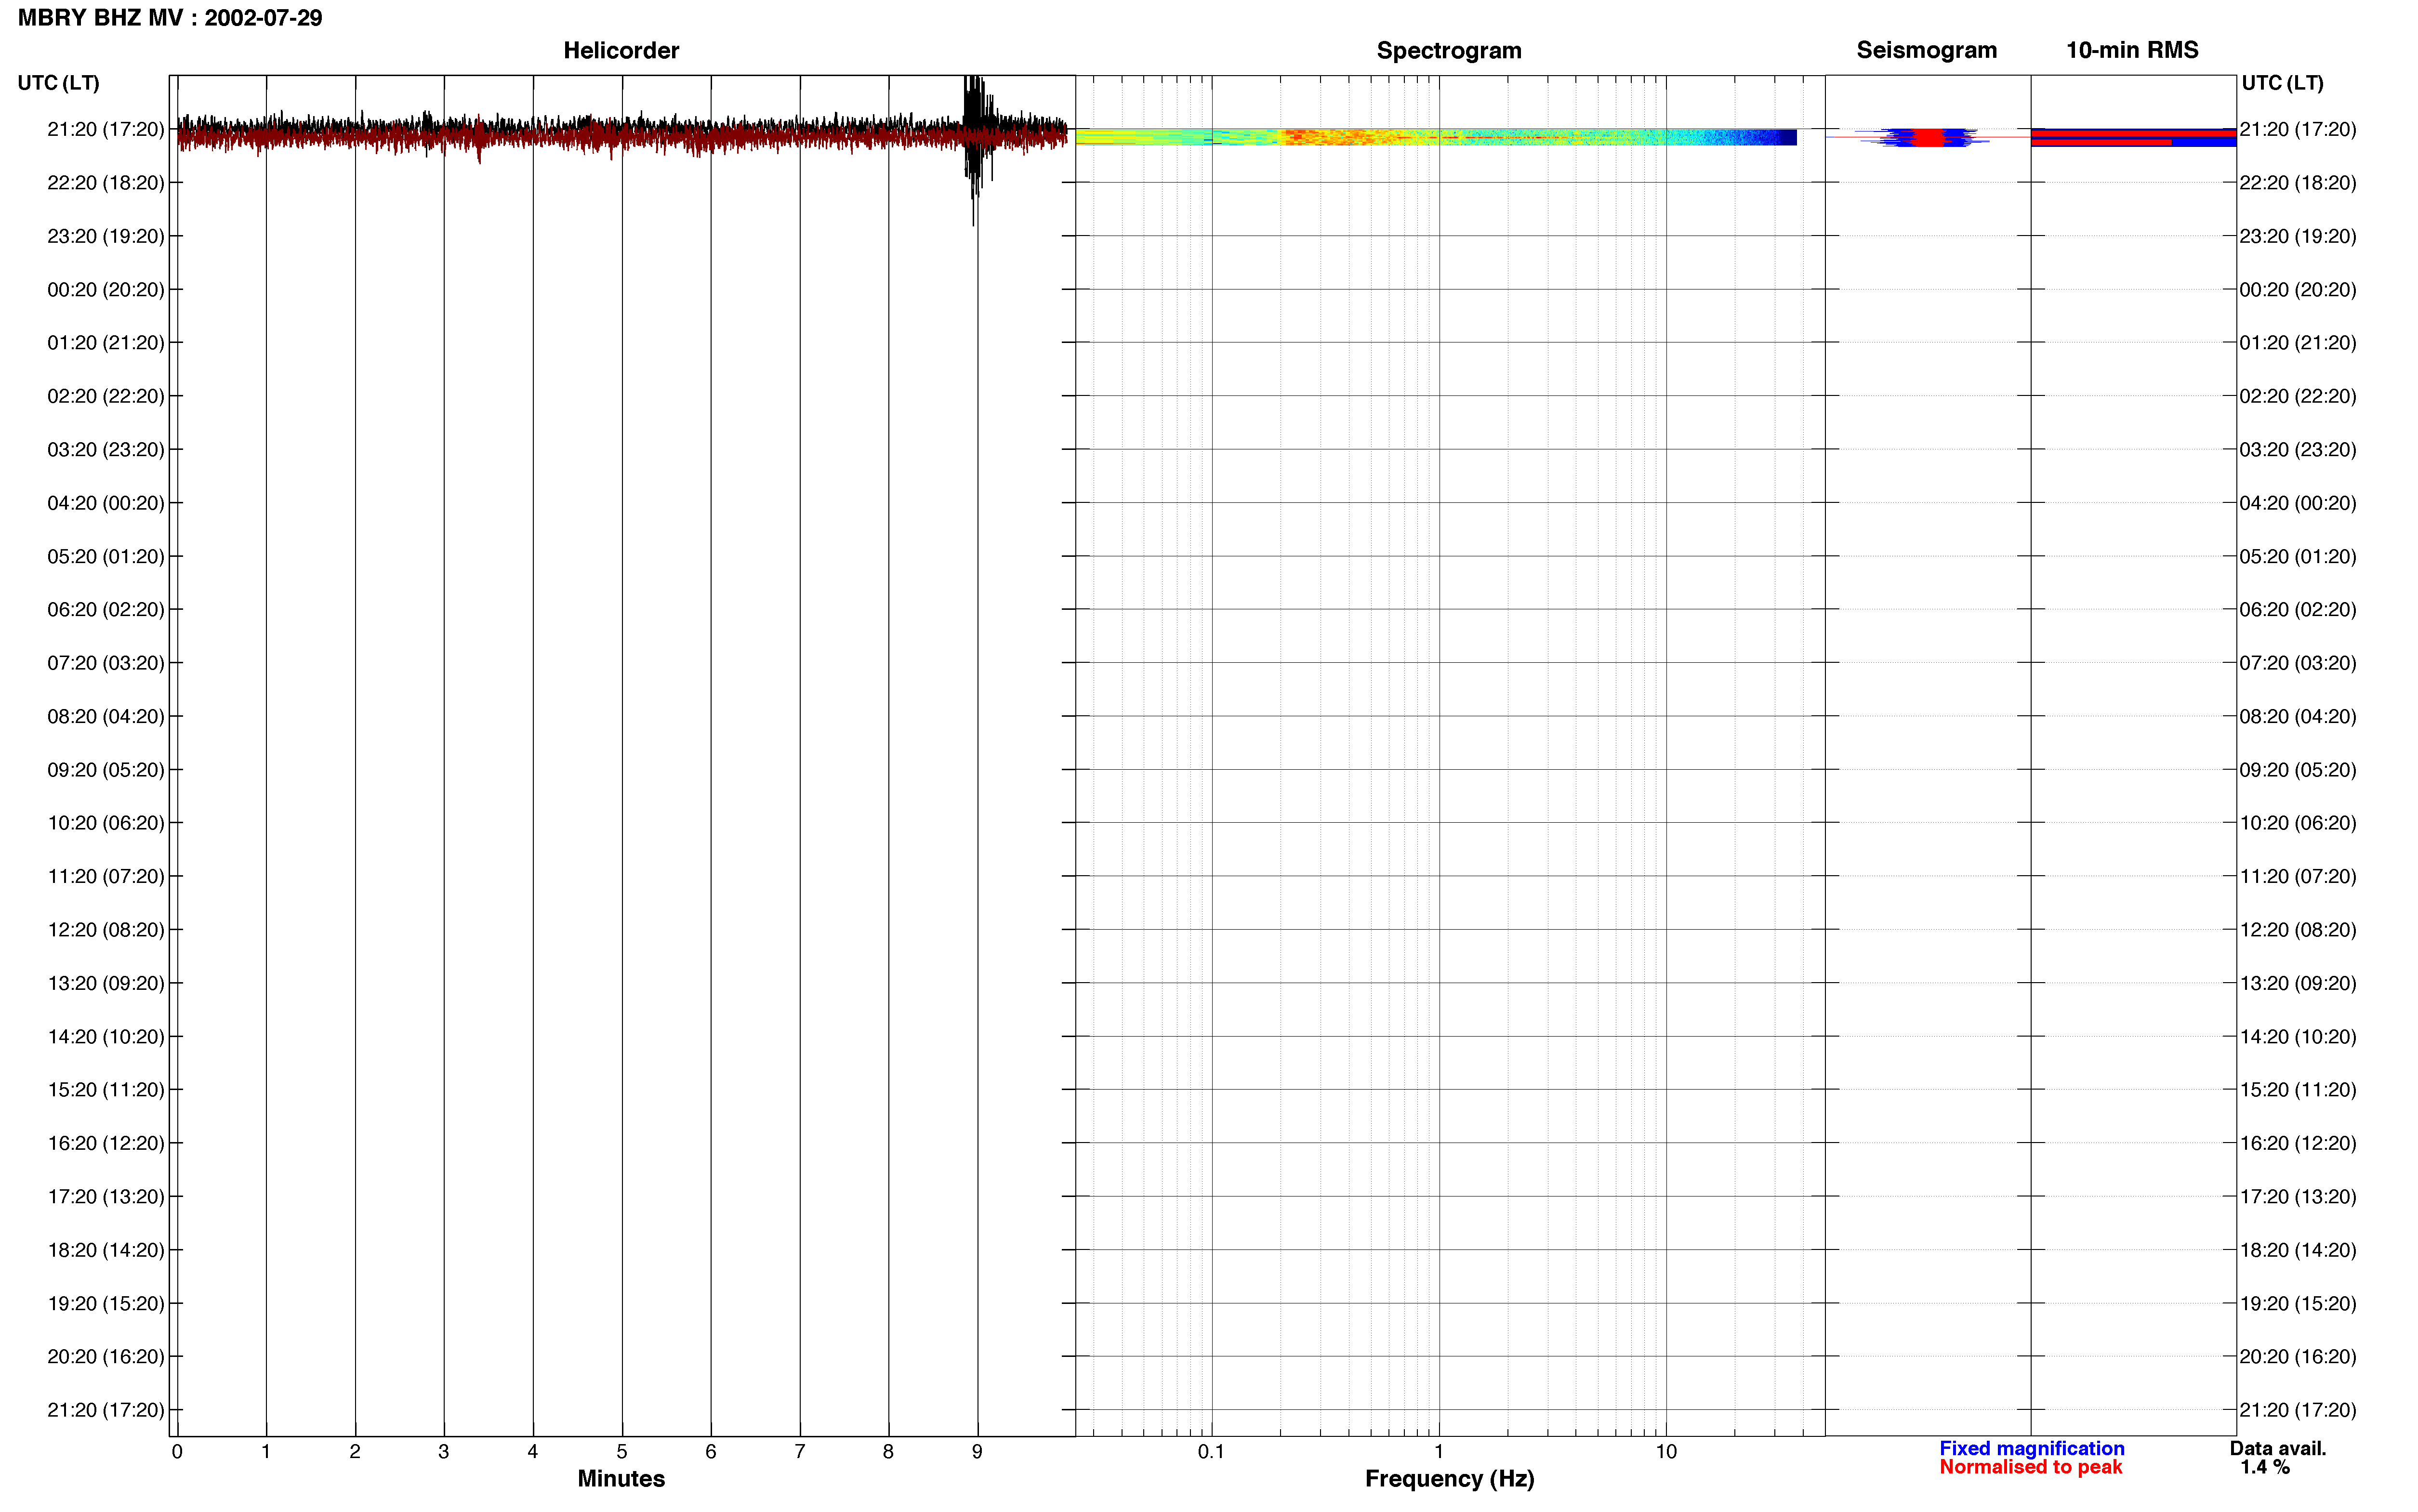Click the left 08:20 (04:20) time label
This screenshot has height=1512, width=2418.
pyautogui.click(x=105, y=717)
